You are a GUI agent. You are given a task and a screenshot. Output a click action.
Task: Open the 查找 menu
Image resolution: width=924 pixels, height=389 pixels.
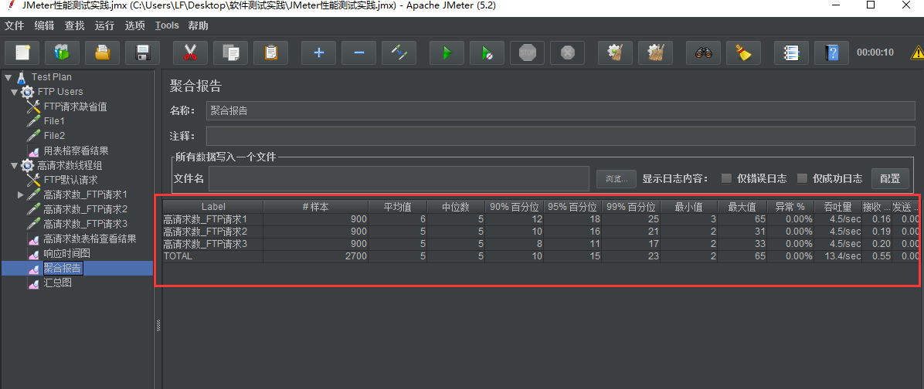click(x=74, y=26)
